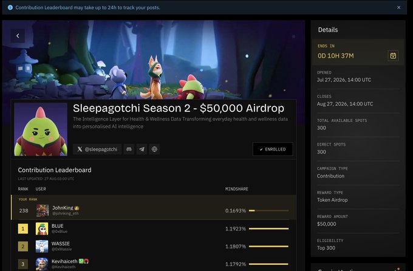Image resolution: width=413 pixels, height=271 pixels.
Task: Click the '@0xWassie' handle
Action: [x=61, y=249]
